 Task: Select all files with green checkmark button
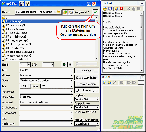pyautogui.click(x=96, y=12)
